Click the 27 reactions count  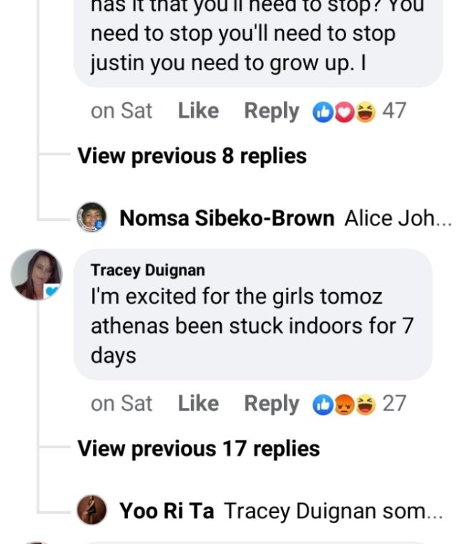pyautogui.click(x=394, y=404)
